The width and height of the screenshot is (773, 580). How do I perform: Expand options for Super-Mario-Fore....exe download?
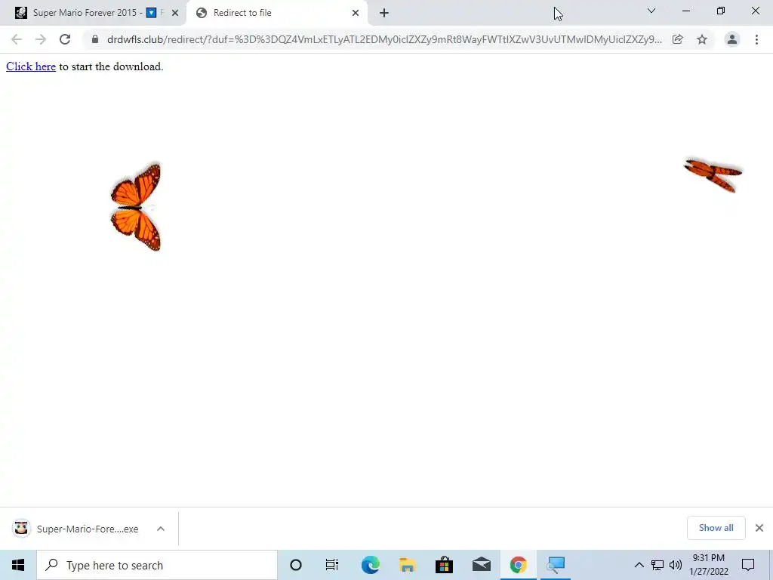pyautogui.click(x=161, y=529)
